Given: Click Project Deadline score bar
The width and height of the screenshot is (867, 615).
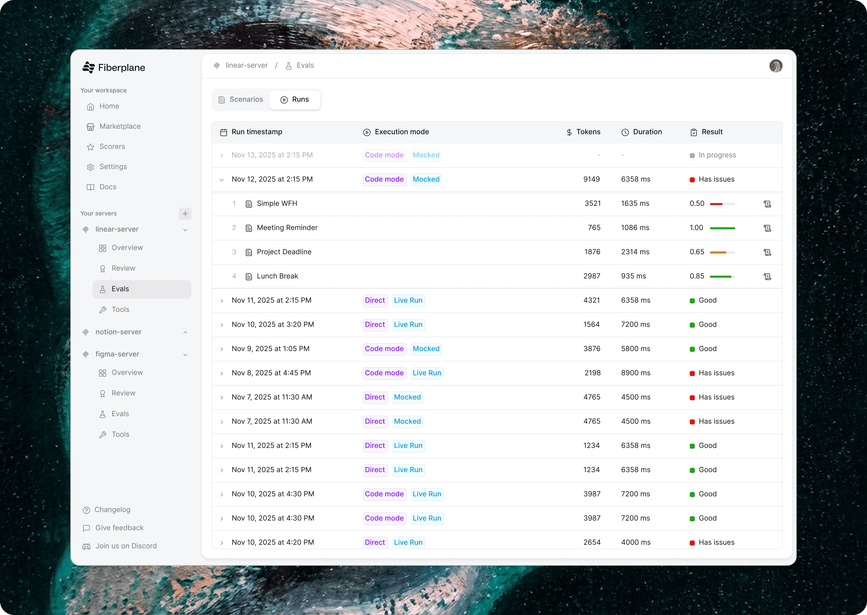Looking at the screenshot, I should click(x=722, y=252).
